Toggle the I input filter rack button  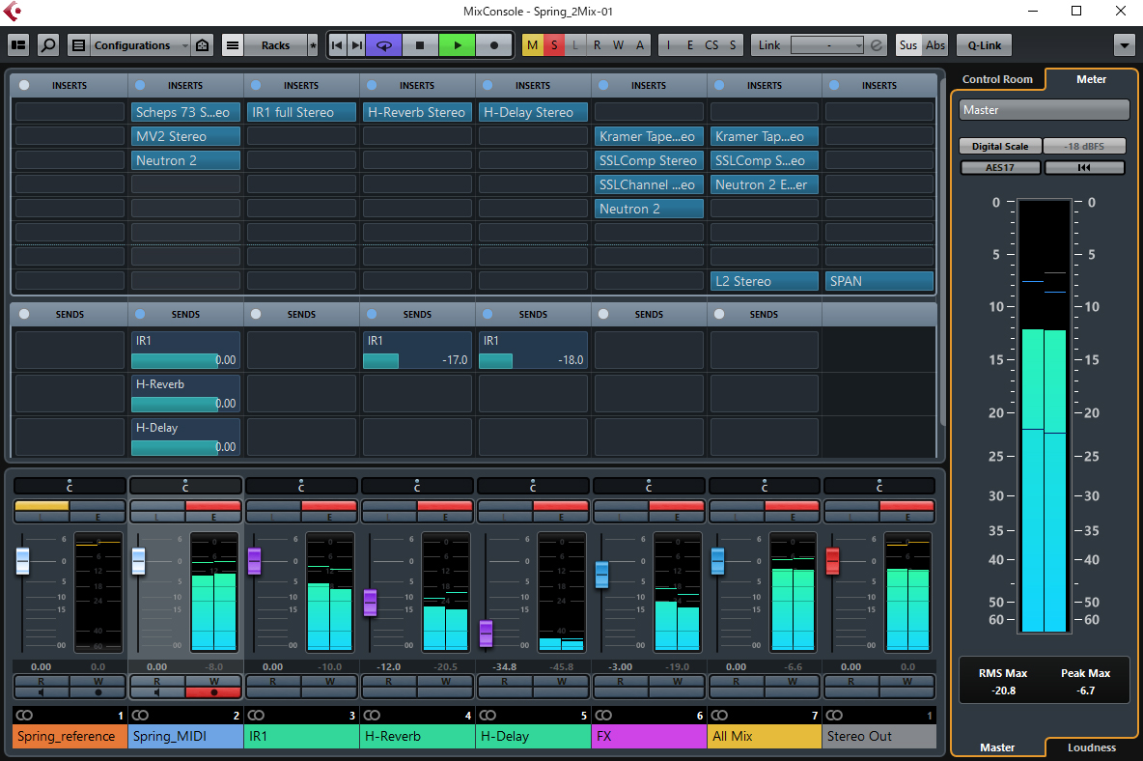coord(668,45)
